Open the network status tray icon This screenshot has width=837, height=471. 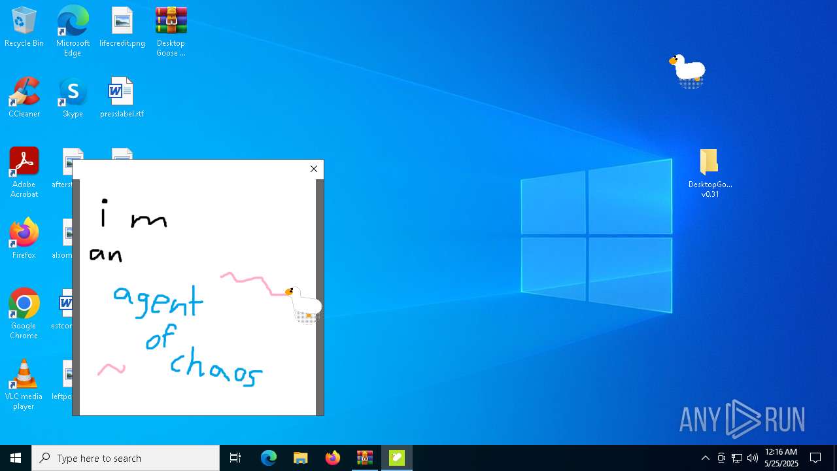(737, 458)
